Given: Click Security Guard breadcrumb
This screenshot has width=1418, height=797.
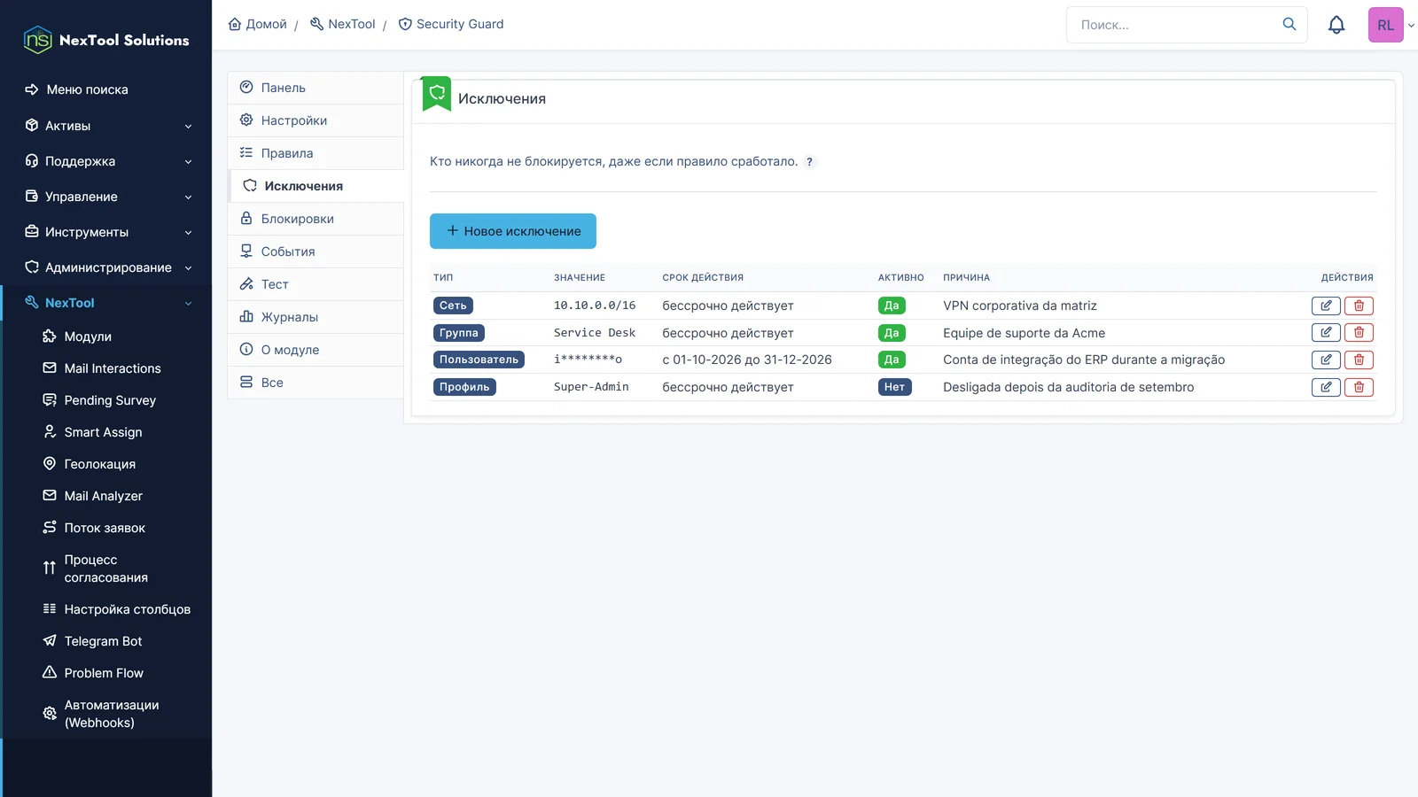Looking at the screenshot, I should tap(451, 24).
